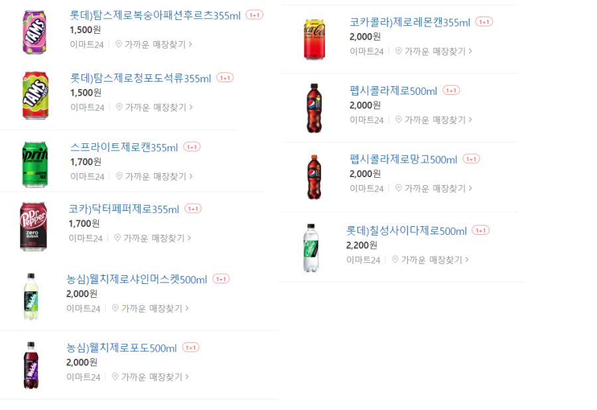The image size is (597, 410).
Task: Click the 1+1 badge next to 스프라이트제로캔355ml
Action: (x=192, y=147)
